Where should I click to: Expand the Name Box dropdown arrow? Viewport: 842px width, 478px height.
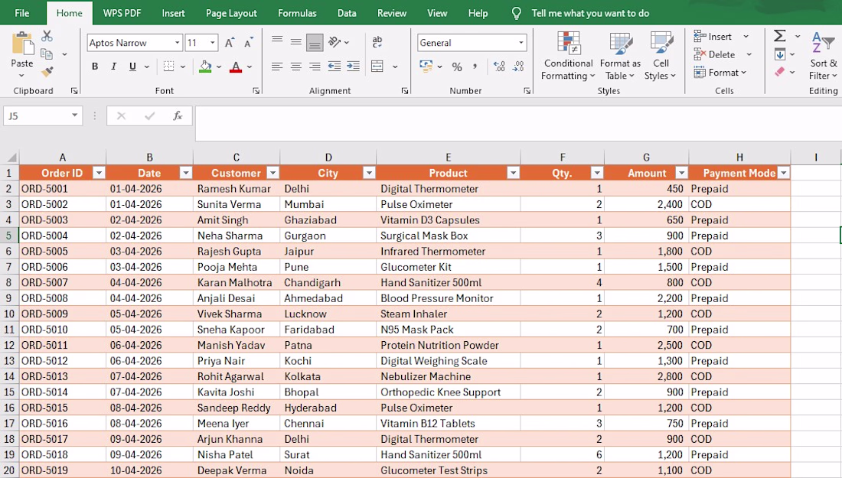point(75,115)
